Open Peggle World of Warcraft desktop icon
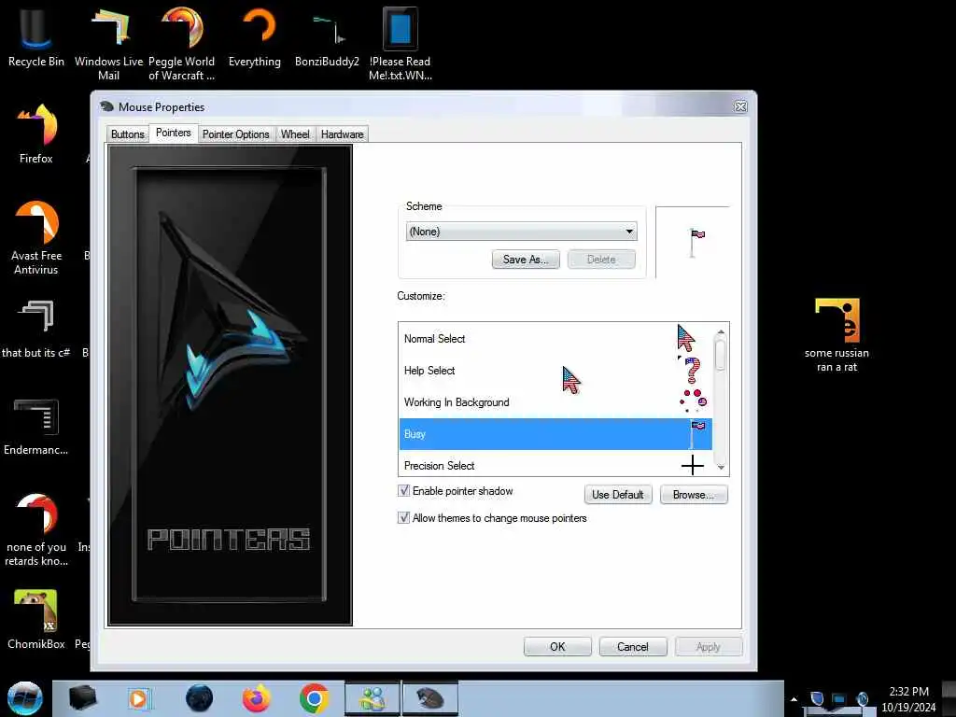The width and height of the screenshot is (956, 717). point(182,43)
